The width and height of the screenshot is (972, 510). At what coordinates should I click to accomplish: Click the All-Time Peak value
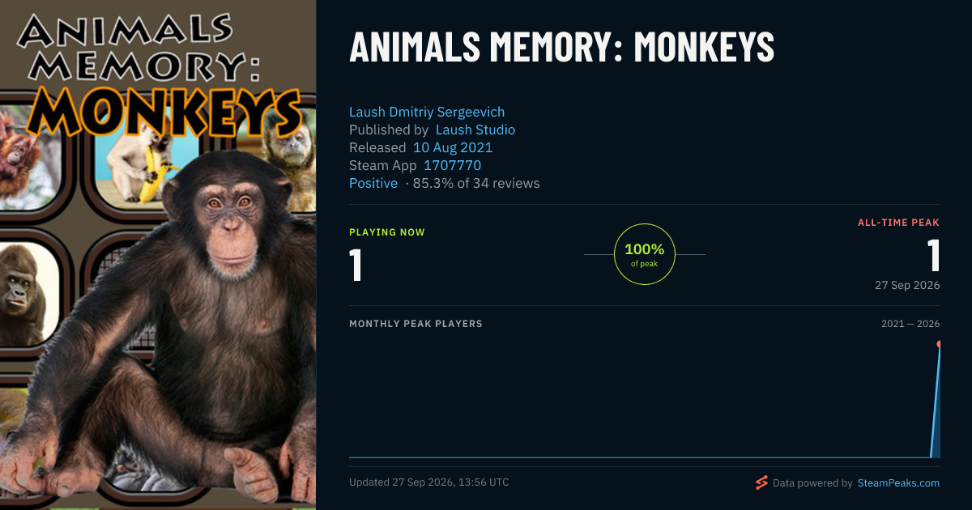coord(933,255)
